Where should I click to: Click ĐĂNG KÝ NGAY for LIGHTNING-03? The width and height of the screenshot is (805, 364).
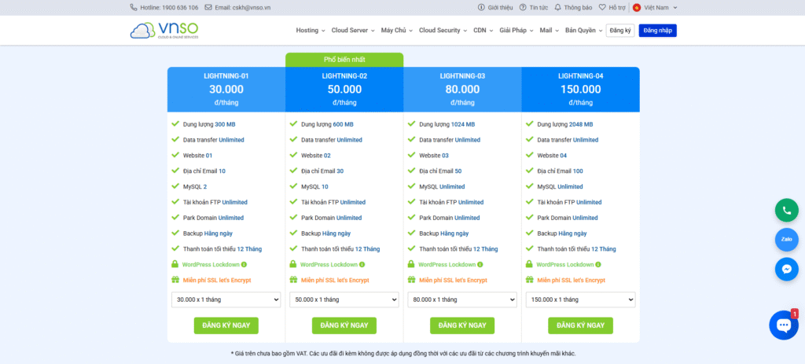coord(462,325)
